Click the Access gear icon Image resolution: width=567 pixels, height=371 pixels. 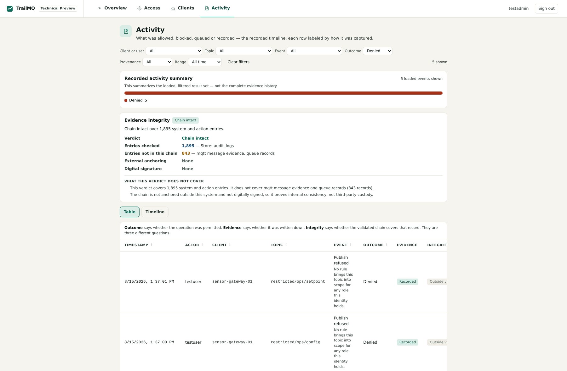click(139, 8)
